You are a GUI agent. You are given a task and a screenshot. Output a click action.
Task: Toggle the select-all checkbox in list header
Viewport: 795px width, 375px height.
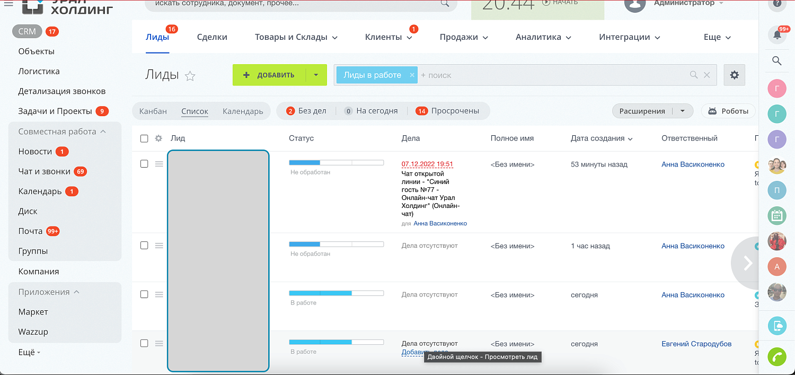(x=144, y=138)
